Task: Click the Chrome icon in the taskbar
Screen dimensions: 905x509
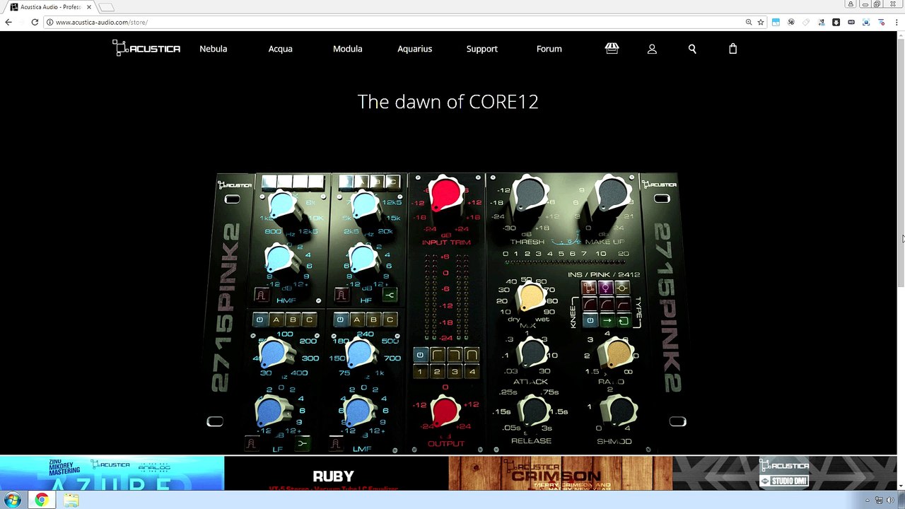Action: pyautogui.click(x=42, y=500)
